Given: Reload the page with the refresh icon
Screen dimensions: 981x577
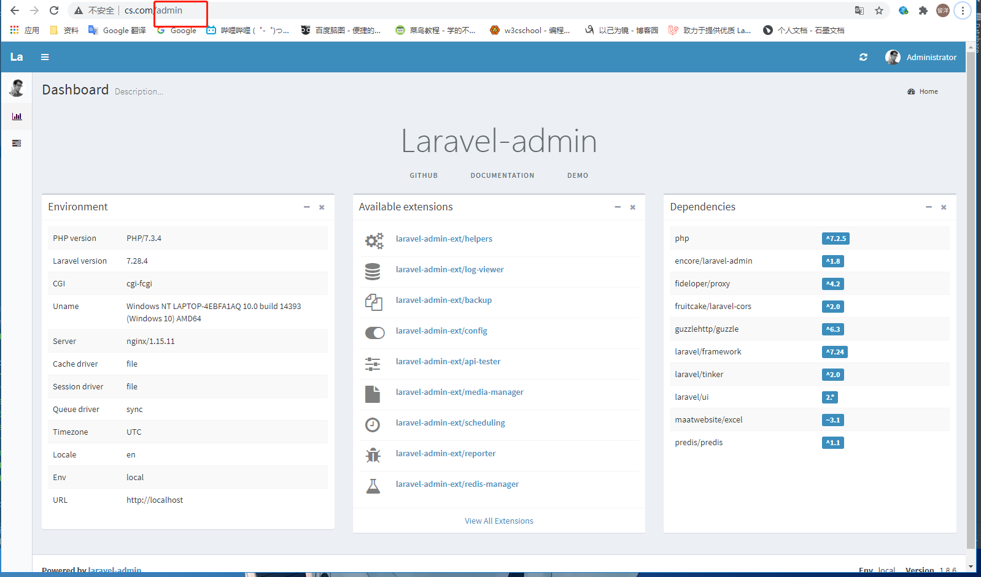Looking at the screenshot, I should [54, 10].
